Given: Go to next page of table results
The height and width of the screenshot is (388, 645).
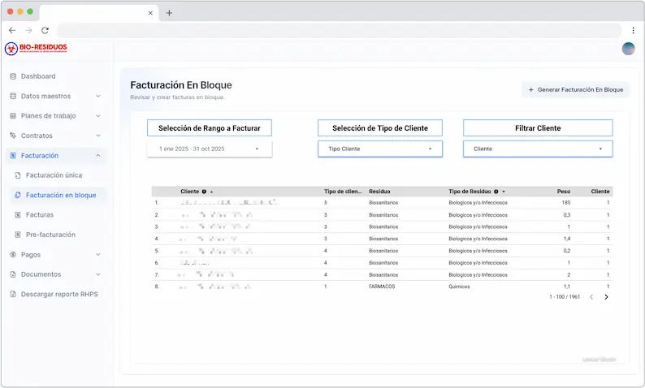Looking at the screenshot, I should [x=606, y=297].
